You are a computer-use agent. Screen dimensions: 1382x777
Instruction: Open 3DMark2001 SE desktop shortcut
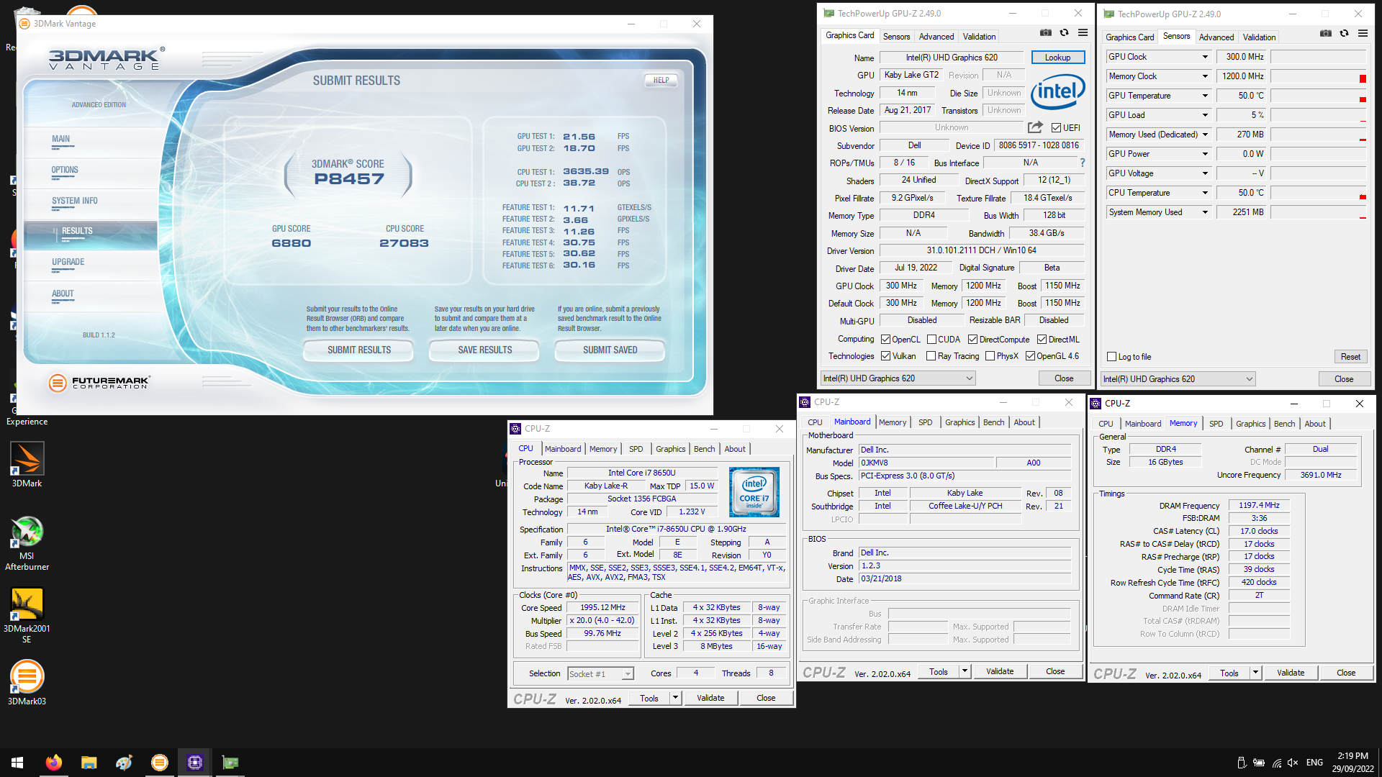tap(27, 616)
